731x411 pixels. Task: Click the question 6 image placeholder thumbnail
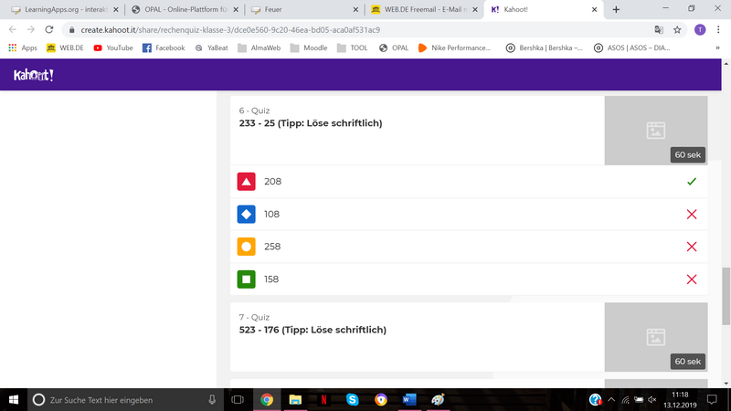point(655,131)
